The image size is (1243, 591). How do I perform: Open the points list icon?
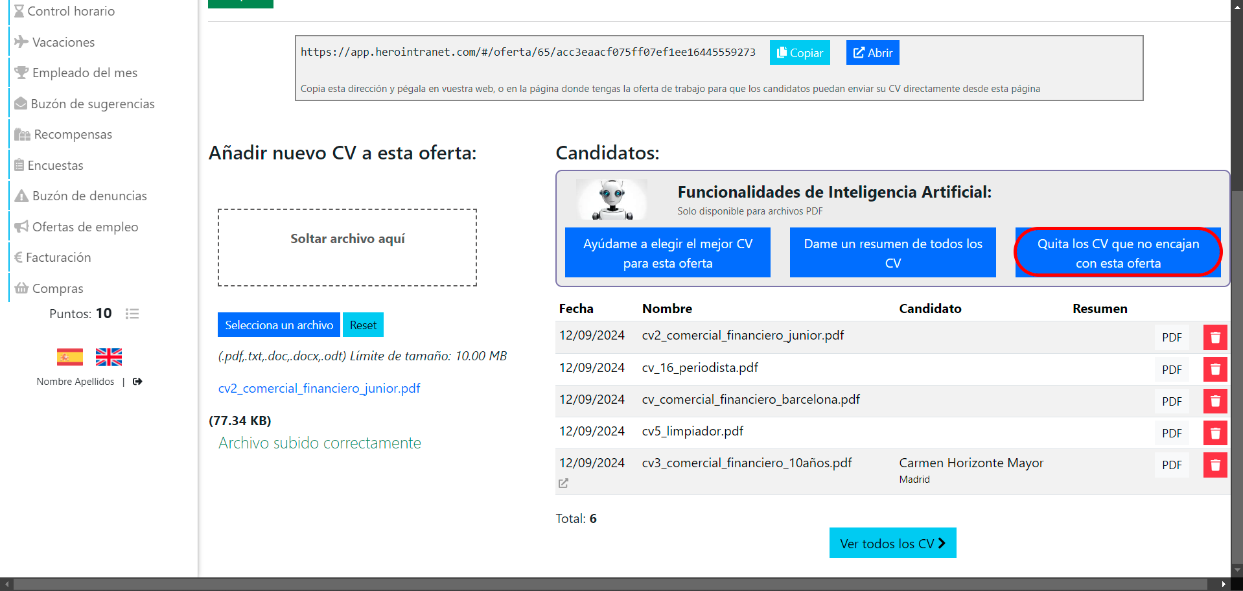132,314
